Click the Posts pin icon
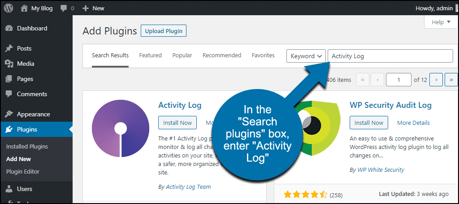 [x=9, y=48]
